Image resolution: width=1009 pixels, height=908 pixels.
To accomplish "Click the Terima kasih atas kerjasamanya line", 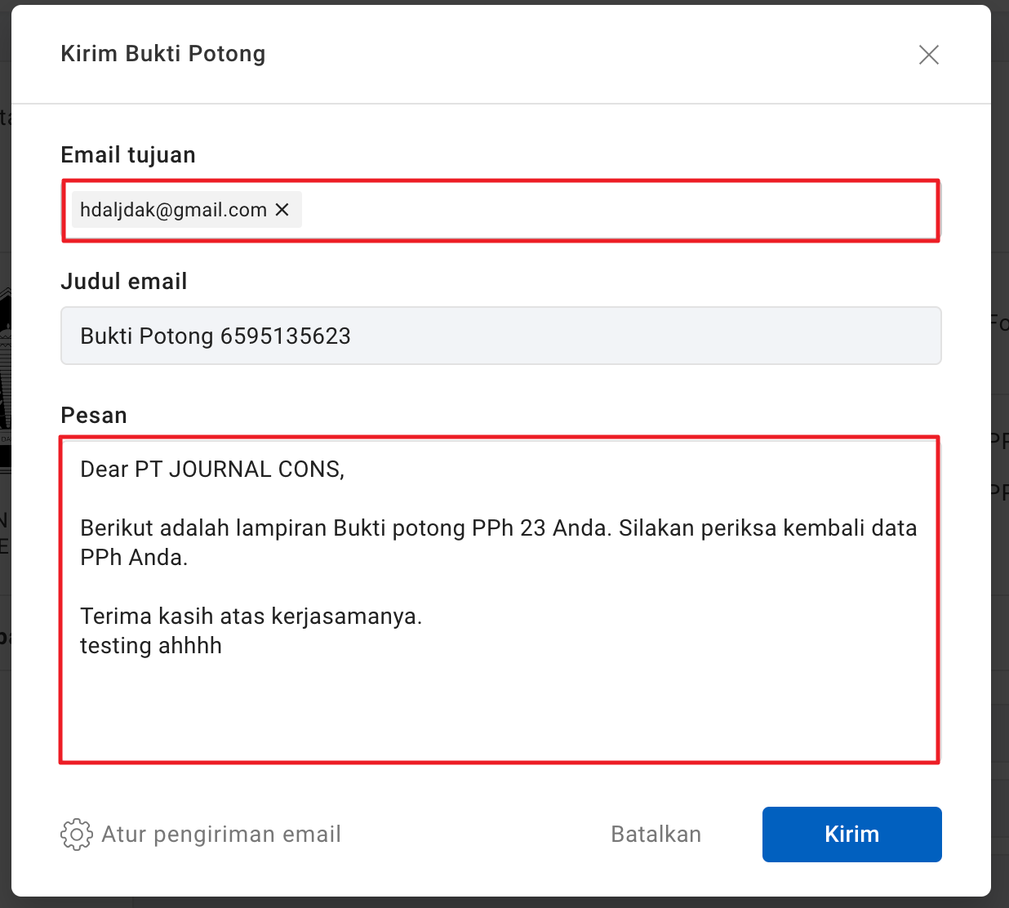I will 251,616.
